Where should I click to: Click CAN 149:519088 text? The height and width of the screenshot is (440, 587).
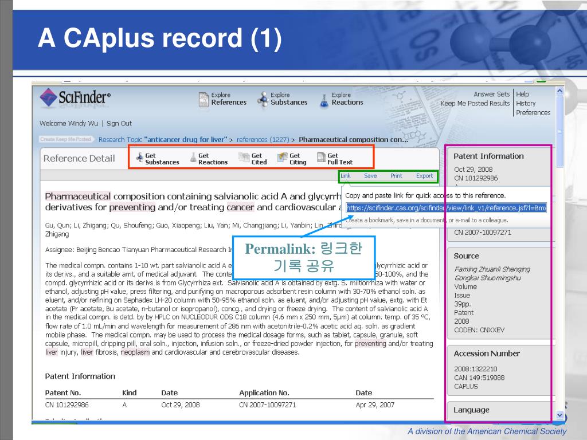click(x=479, y=378)
